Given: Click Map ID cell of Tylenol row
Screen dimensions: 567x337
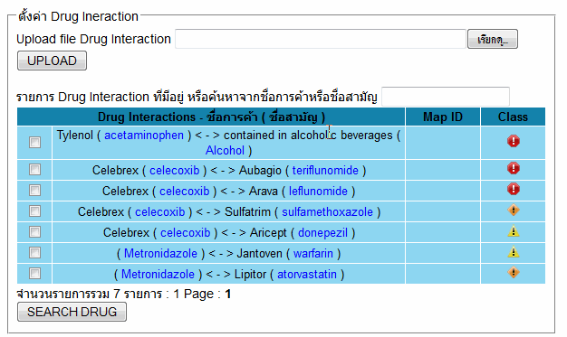Looking at the screenshot, I should (x=443, y=143).
